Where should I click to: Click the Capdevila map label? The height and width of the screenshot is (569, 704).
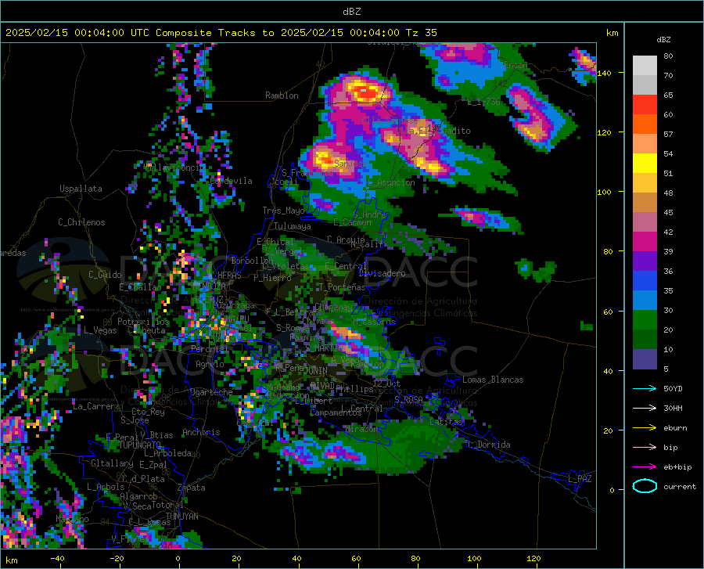point(231,181)
